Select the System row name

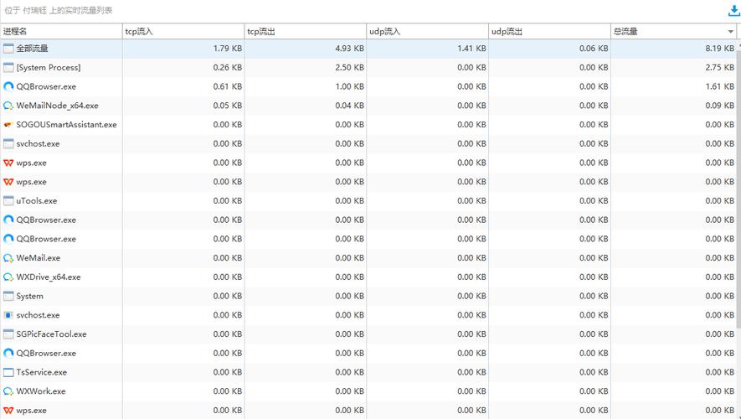[30, 296]
